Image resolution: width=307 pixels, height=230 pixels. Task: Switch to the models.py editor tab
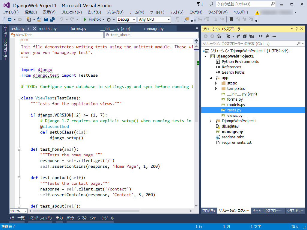tap(48, 29)
